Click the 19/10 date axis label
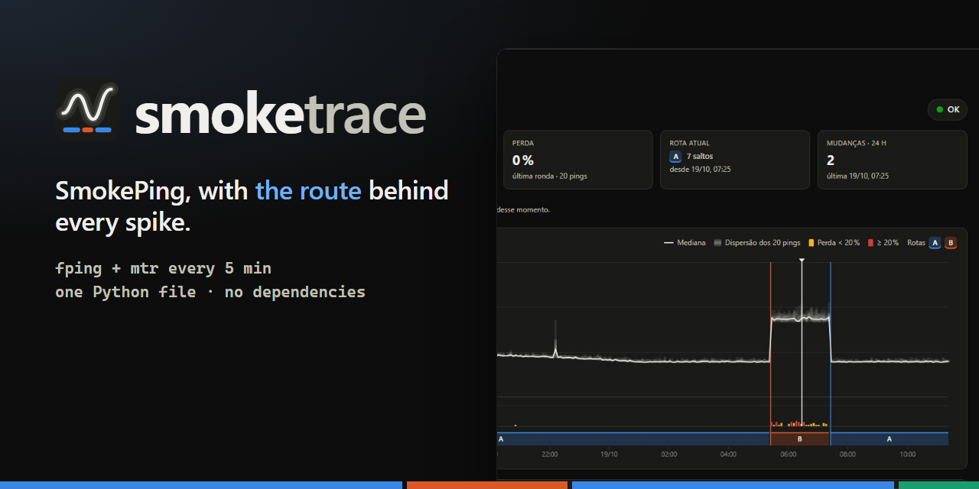Image resolution: width=979 pixels, height=489 pixels. [609, 454]
